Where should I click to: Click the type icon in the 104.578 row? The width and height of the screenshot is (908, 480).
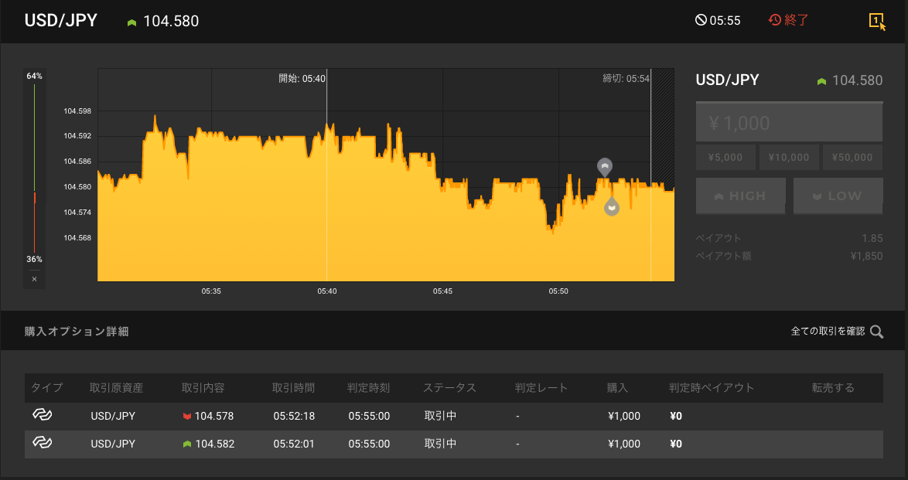(x=43, y=414)
